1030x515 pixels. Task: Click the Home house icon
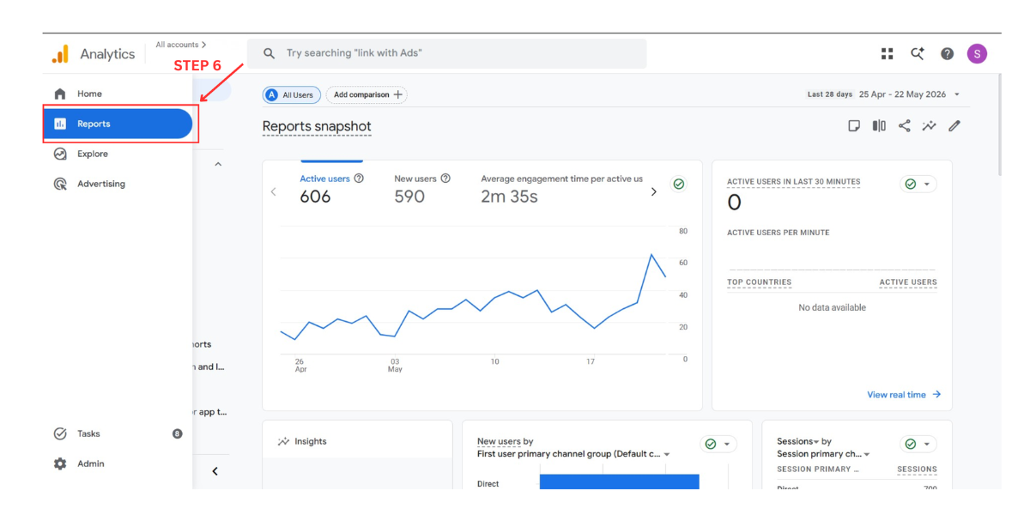pos(60,94)
